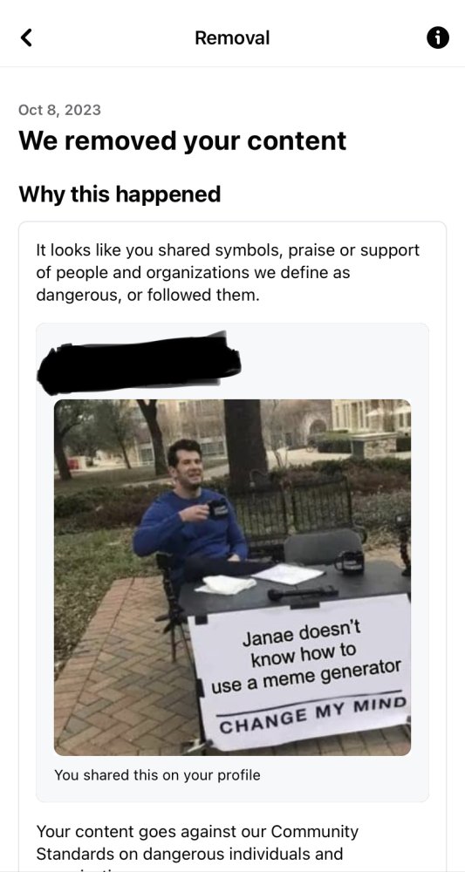Tap the dangerous organizations explanation paragraph
The width and height of the screenshot is (465, 872).
click(x=228, y=272)
